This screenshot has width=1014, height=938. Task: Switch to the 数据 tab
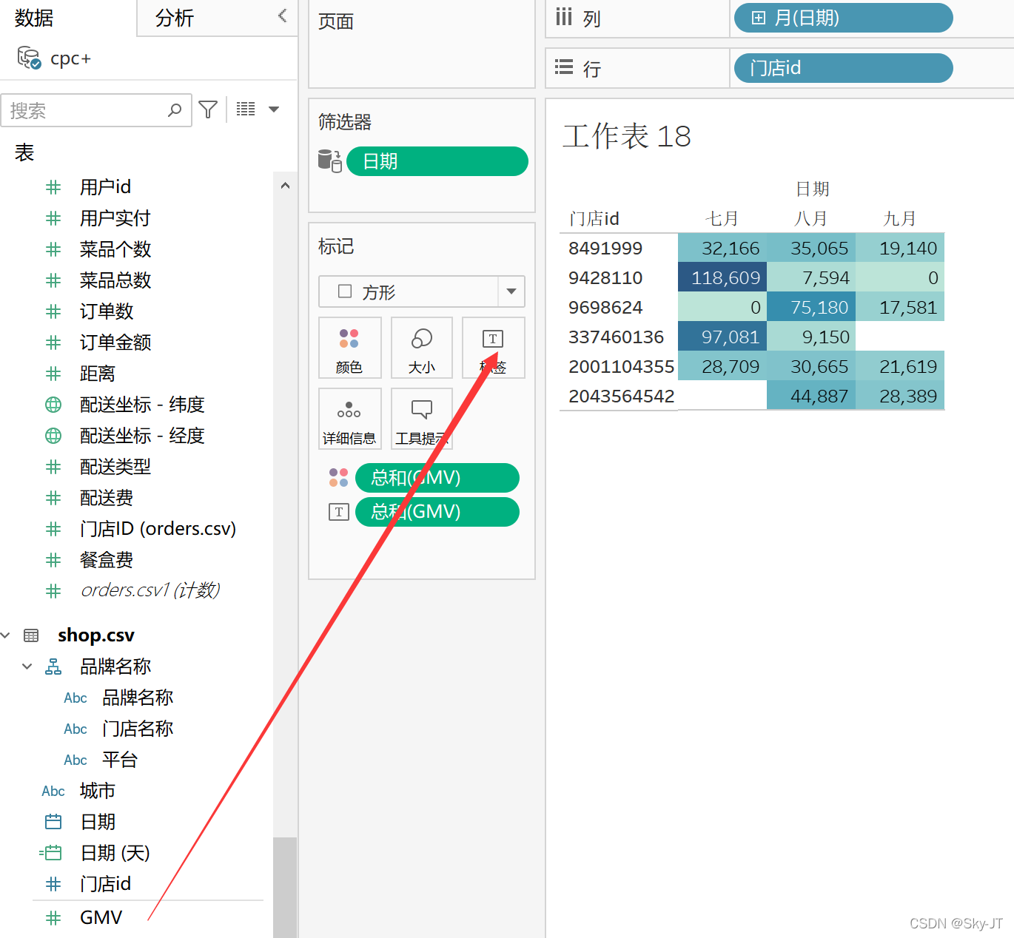[34, 18]
